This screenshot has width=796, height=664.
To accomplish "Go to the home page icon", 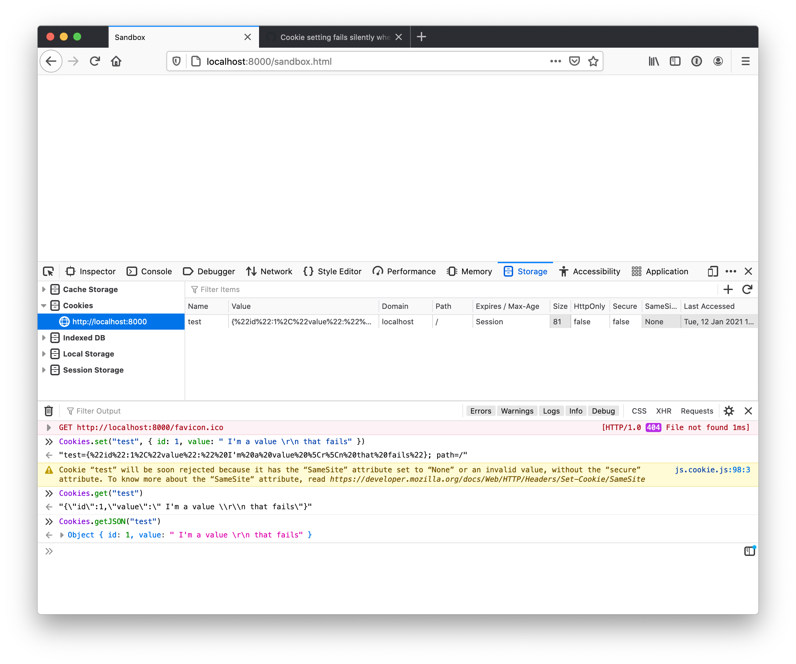I will pyautogui.click(x=116, y=61).
